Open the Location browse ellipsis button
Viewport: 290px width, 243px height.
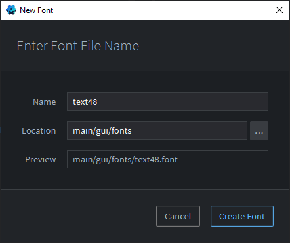click(259, 130)
